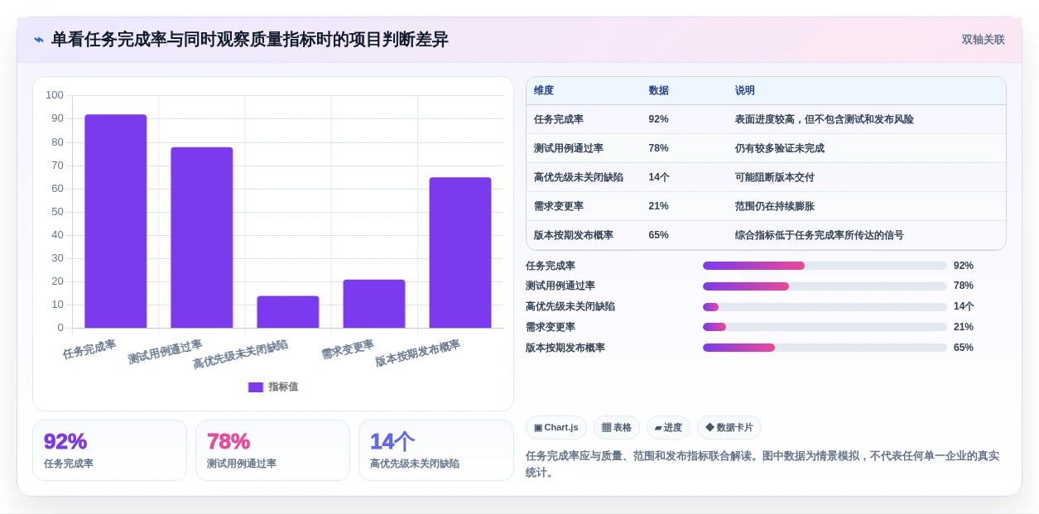
Task: Click the 测试用例通过率 progress bar
Action: click(x=825, y=286)
